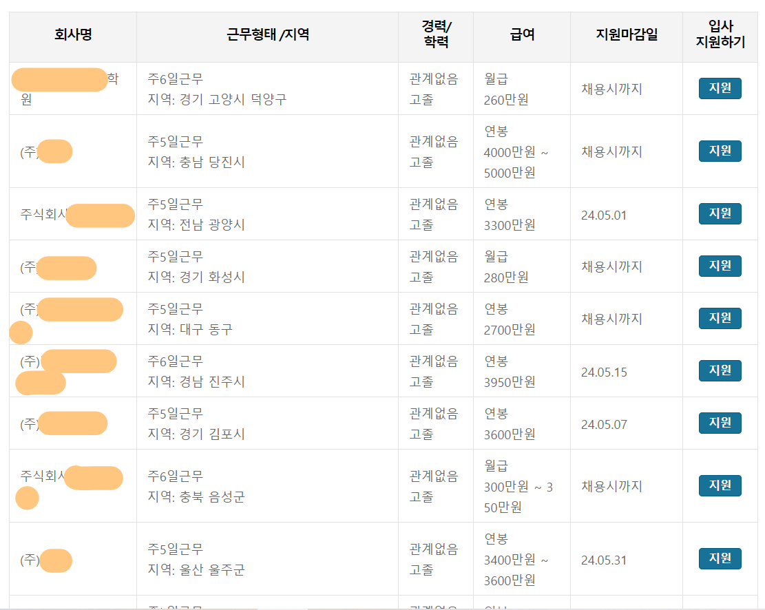The image size is (765, 610).
Task: Click 지원 for the 경기 김포시 position
Action: point(720,423)
